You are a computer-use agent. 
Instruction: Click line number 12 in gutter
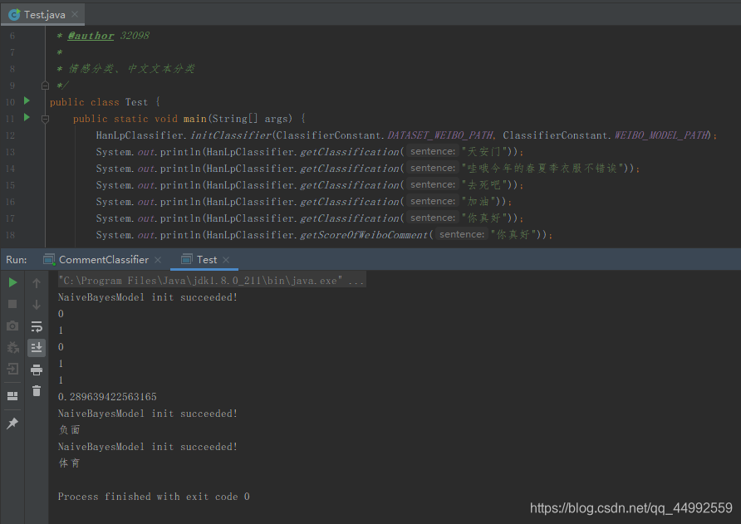tap(10, 135)
